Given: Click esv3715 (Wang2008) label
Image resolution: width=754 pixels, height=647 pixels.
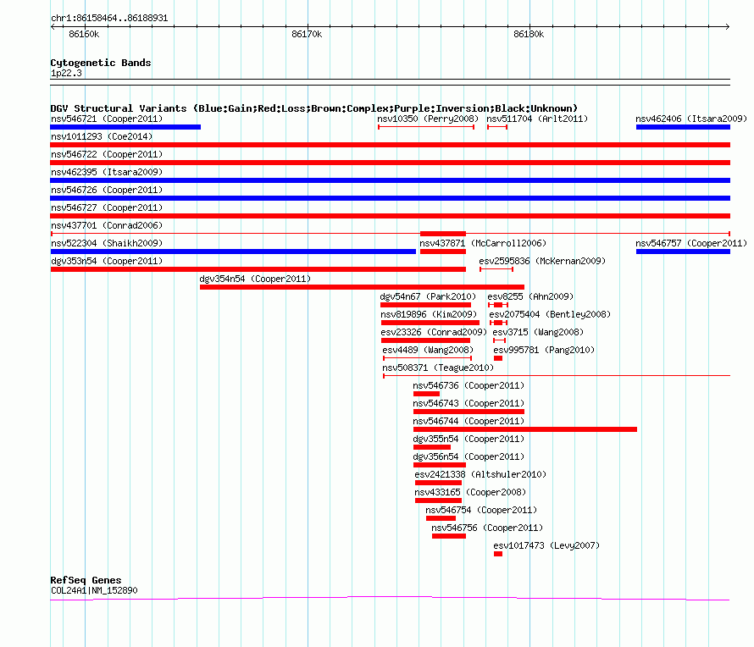Looking at the screenshot, I should (x=538, y=332).
